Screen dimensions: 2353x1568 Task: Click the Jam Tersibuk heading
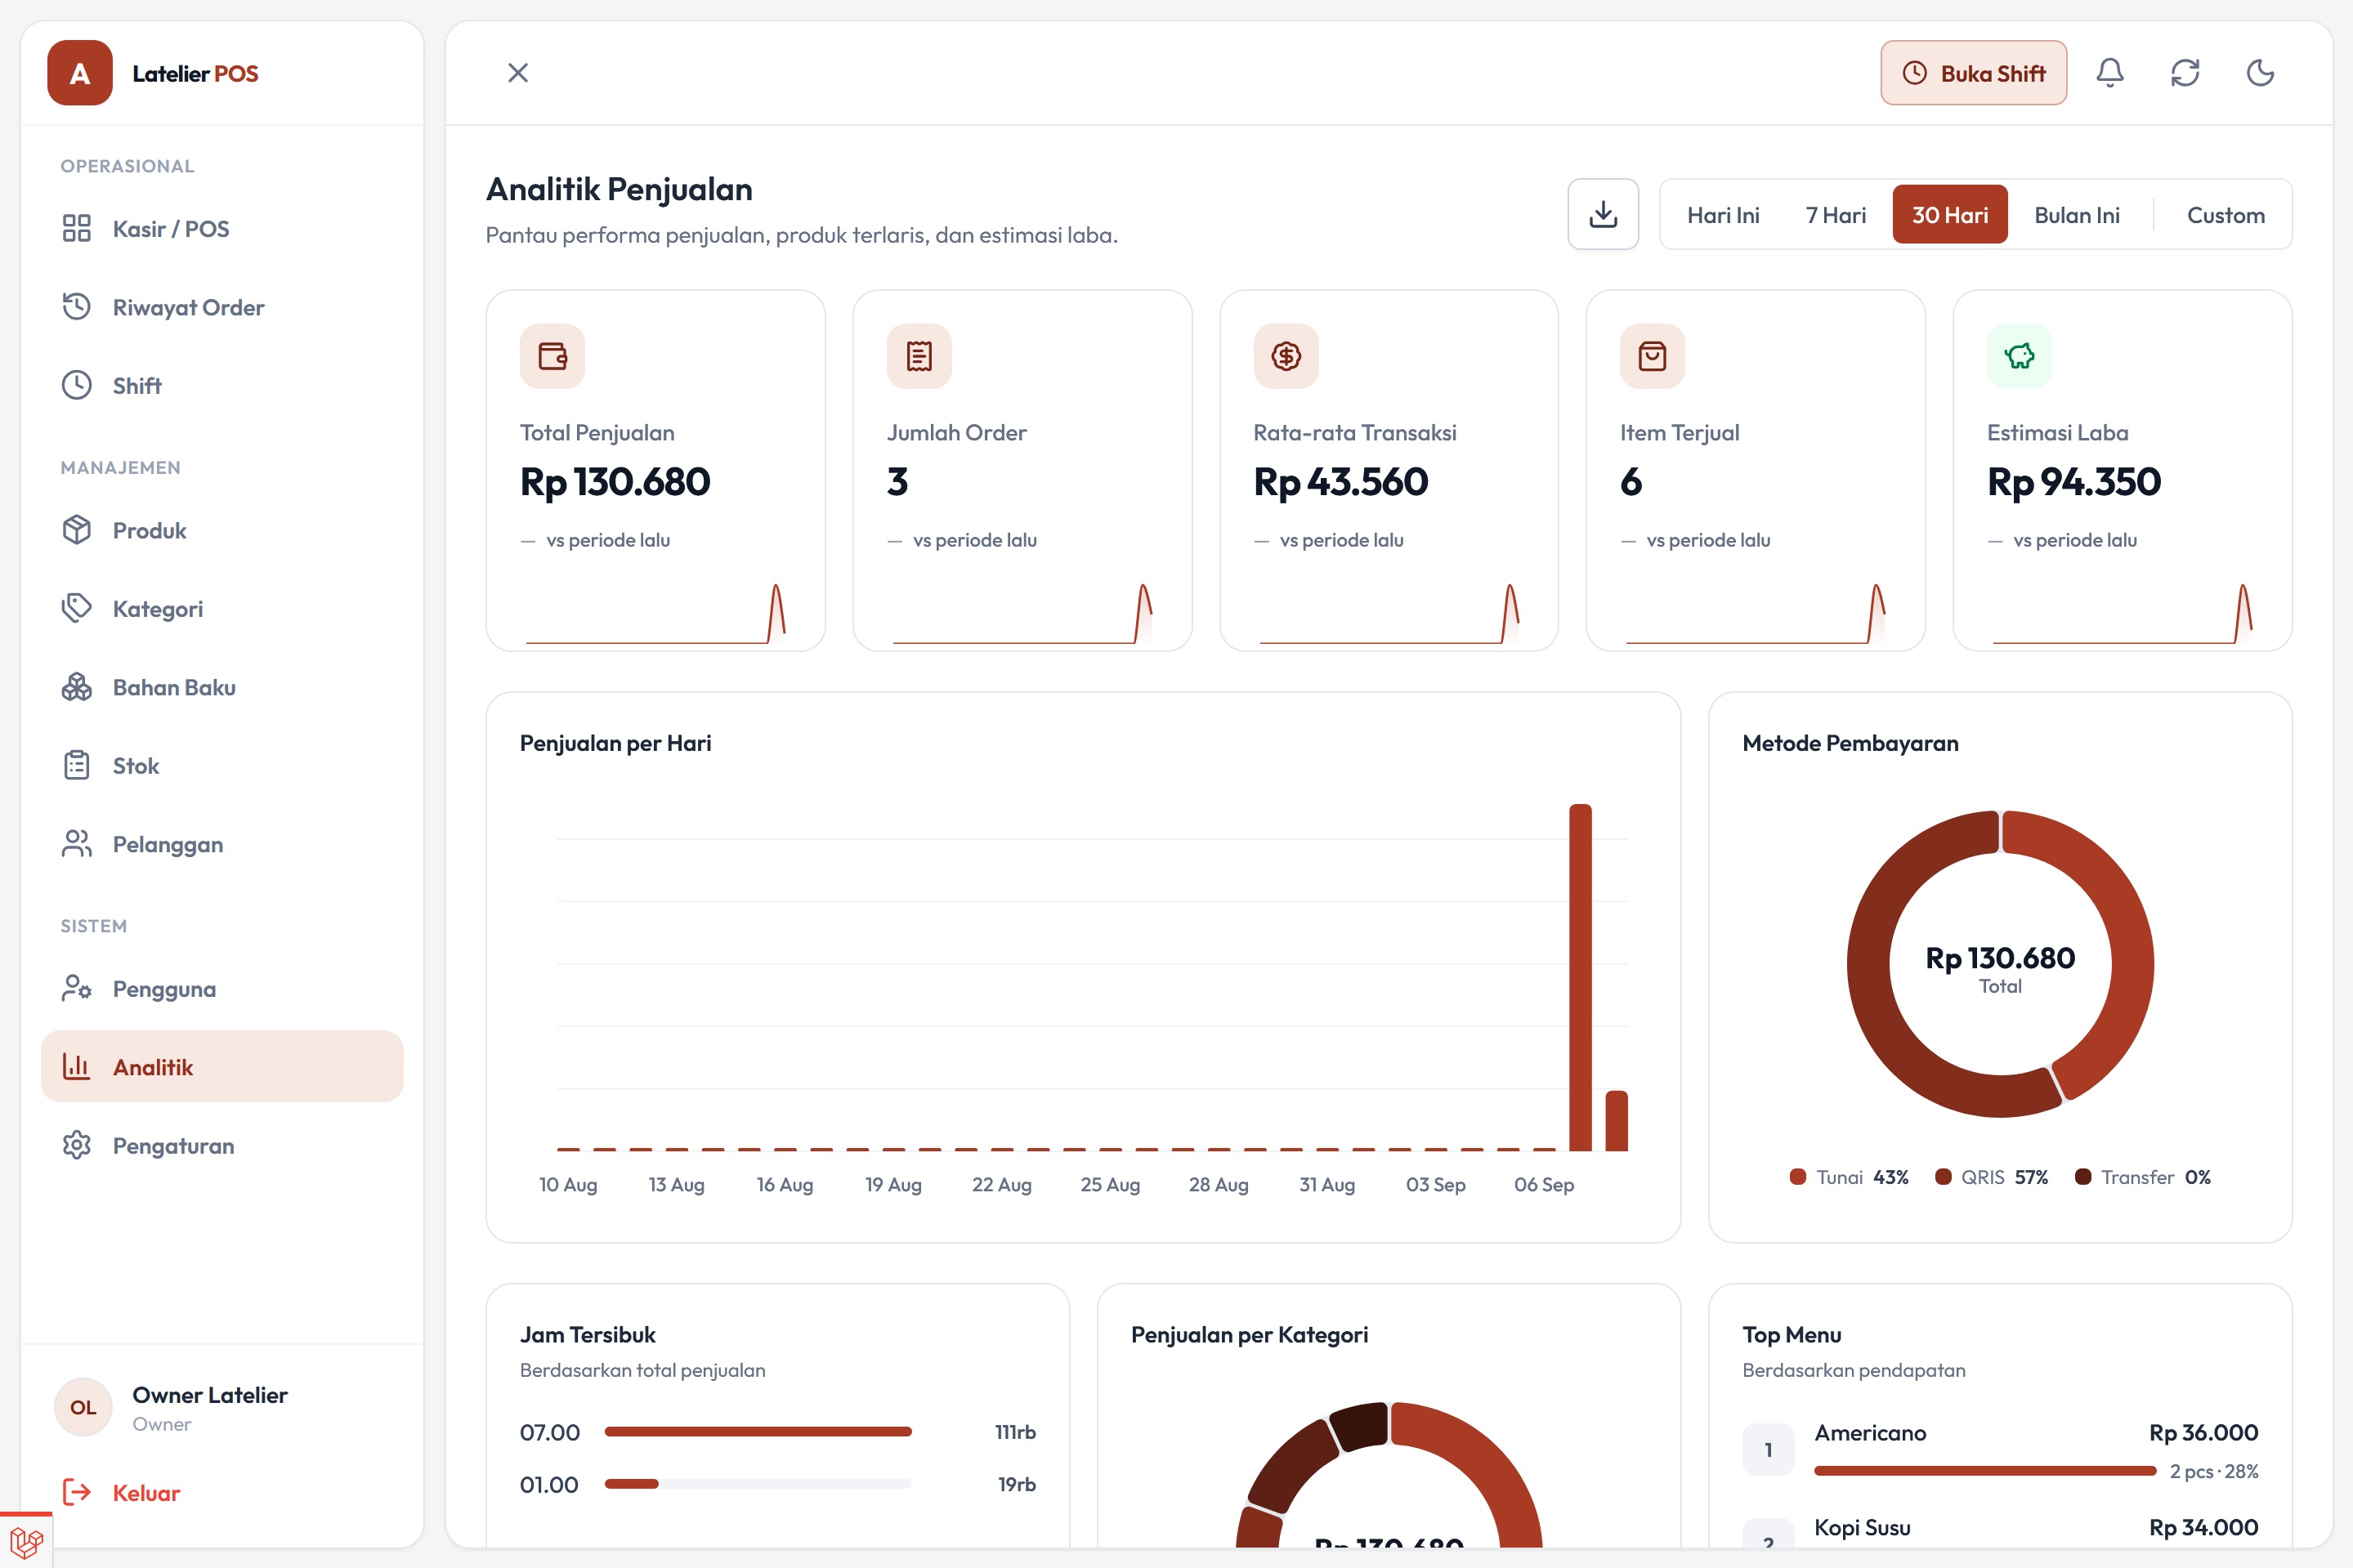(x=588, y=1334)
